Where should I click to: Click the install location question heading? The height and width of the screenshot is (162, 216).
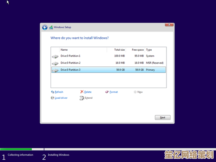coord(79,38)
